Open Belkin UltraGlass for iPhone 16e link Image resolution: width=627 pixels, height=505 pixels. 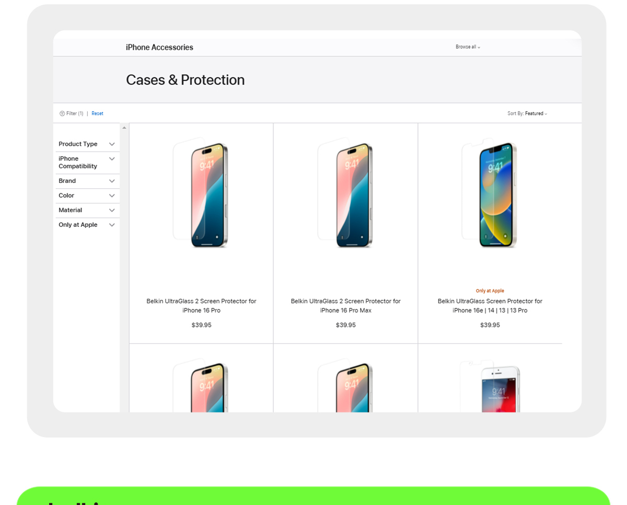[490, 306]
